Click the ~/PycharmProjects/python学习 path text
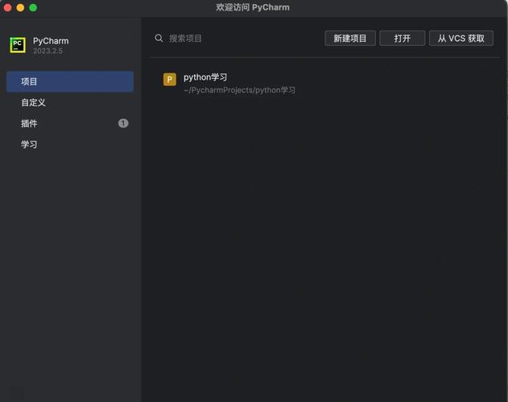508x402 pixels. click(239, 90)
